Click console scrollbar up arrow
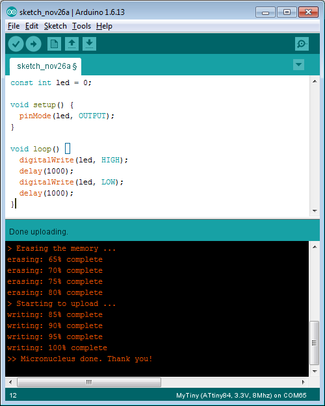 [315, 247]
